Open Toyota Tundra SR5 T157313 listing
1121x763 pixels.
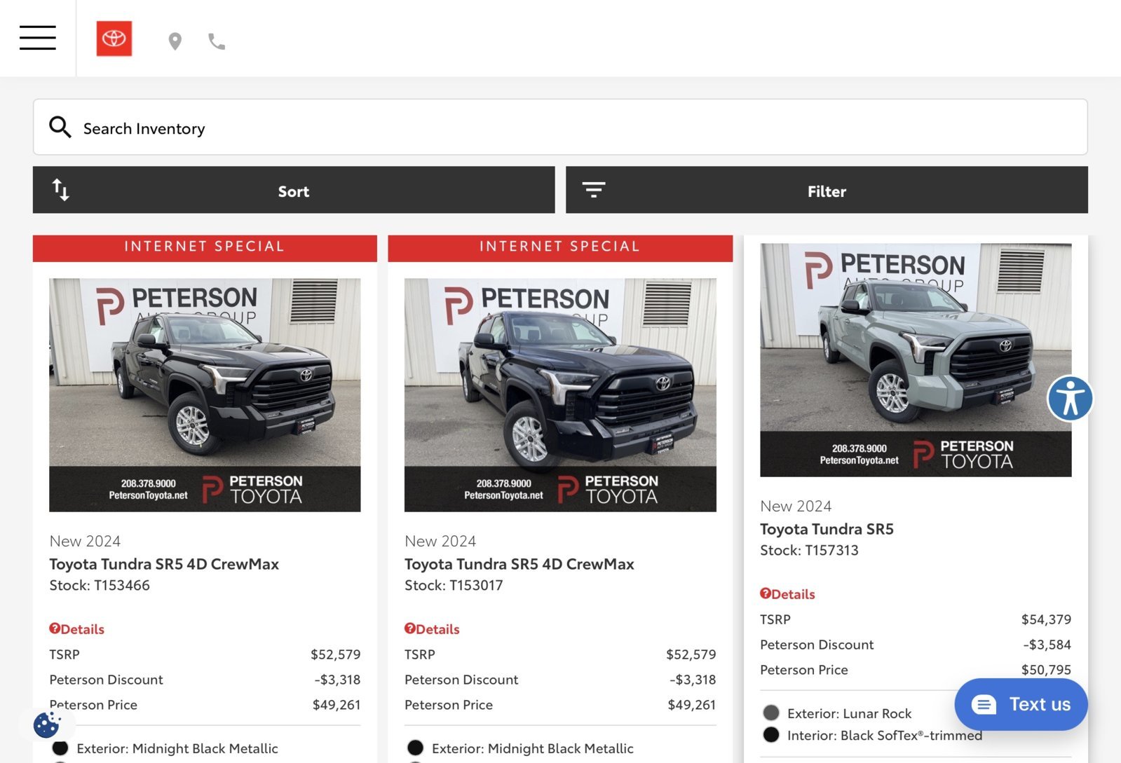pyautogui.click(x=827, y=529)
